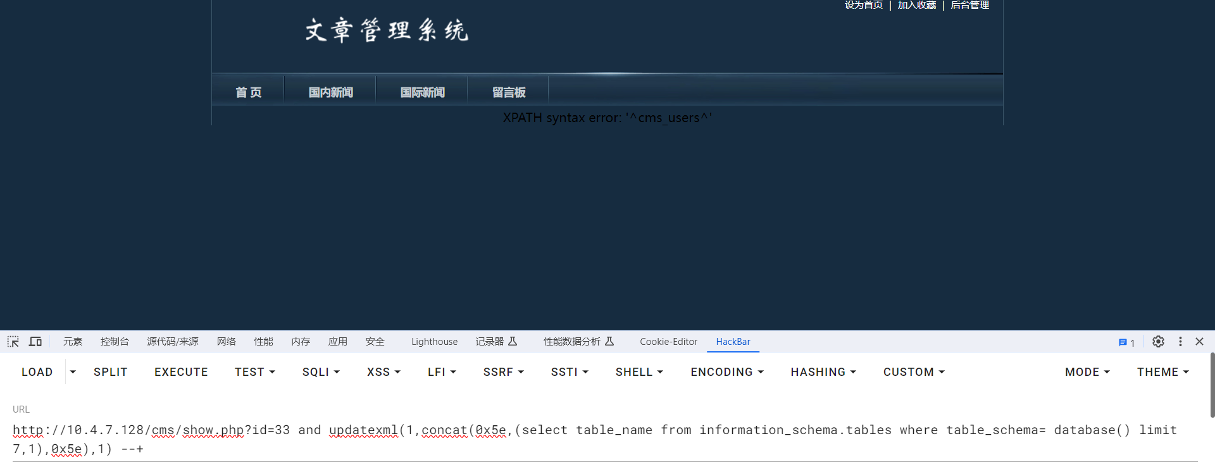1215x474 pixels.
Task: Select the 内存 tab
Action: pos(301,342)
